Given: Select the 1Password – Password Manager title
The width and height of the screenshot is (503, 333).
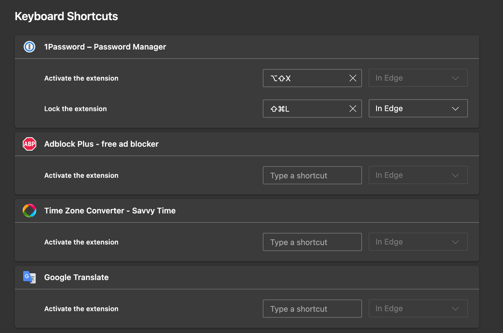Looking at the screenshot, I should click(105, 47).
